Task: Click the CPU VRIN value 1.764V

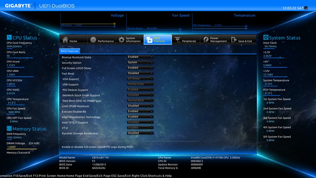Action: (11, 75)
